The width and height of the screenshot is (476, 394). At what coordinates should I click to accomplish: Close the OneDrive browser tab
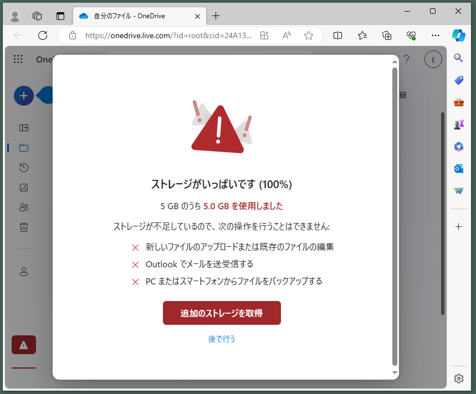197,17
